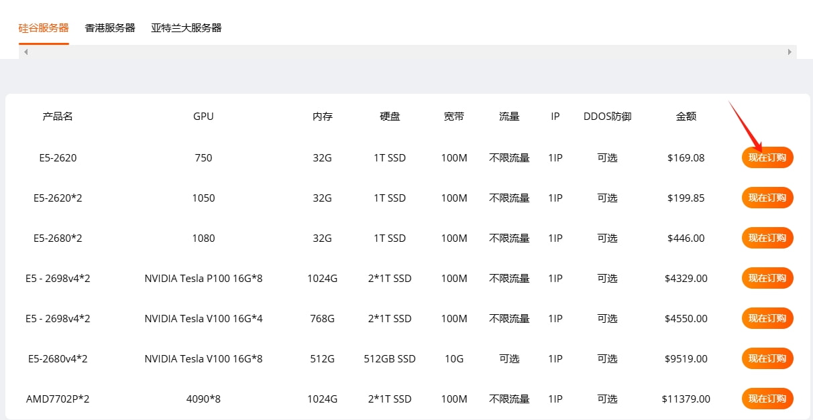Screen dimensions: 813x420
Task: Open the 香港服务器 tab
Action: [110, 28]
